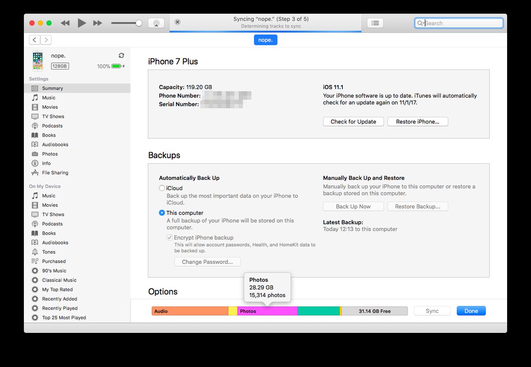Go back using the left chevron
531x367 pixels.
click(x=35, y=40)
